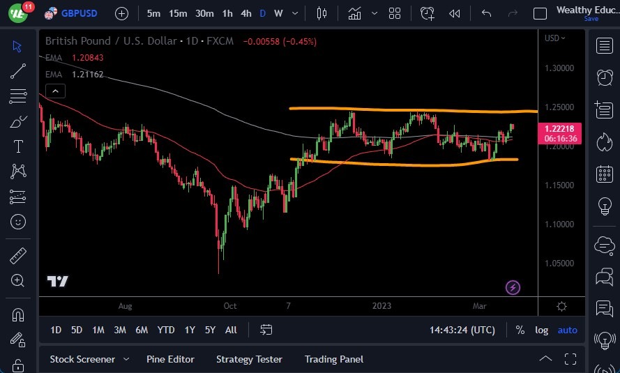The height and width of the screenshot is (373, 620).
Task: Toggle percent scale on price axis
Action: point(520,330)
